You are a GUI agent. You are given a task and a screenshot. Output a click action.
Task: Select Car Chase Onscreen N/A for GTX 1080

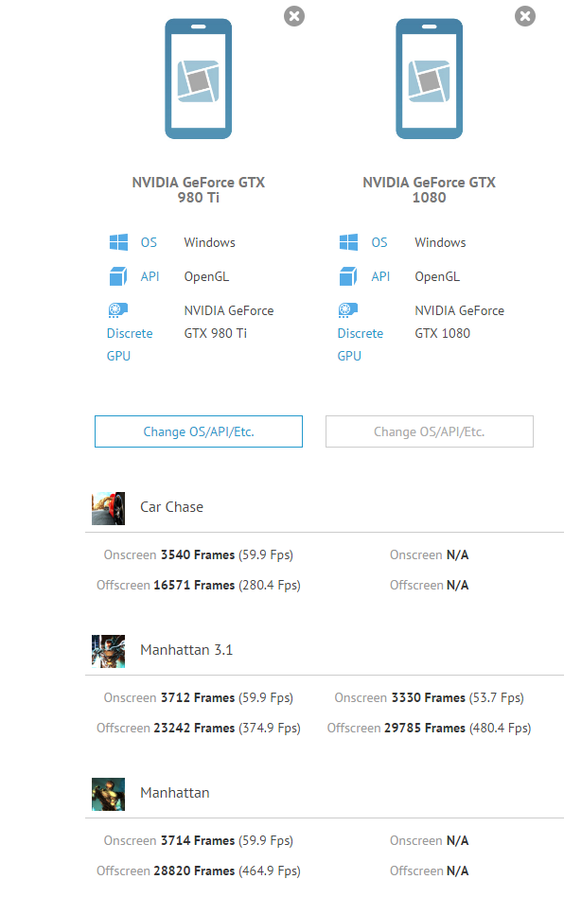coord(429,554)
